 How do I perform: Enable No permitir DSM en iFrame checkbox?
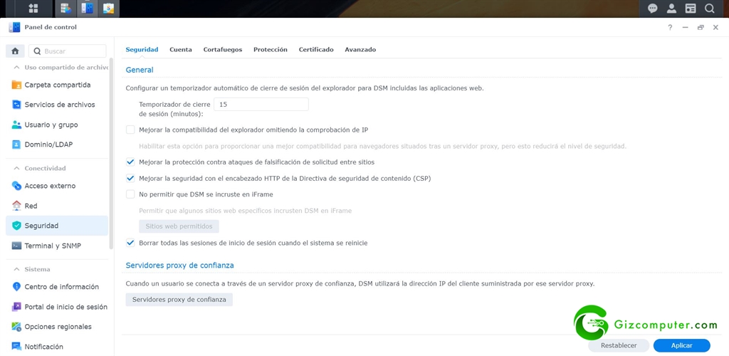[x=130, y=194]
